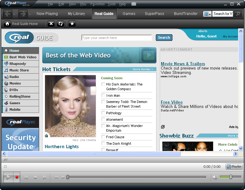This screenshot has width=245, height=190.
Task: Check the Iron Man checkbox
Action: [x=103, y=95]
